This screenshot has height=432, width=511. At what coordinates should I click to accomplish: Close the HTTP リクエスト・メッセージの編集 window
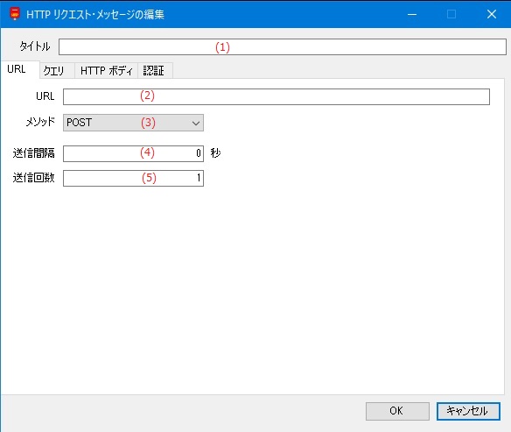pos(492,14)
